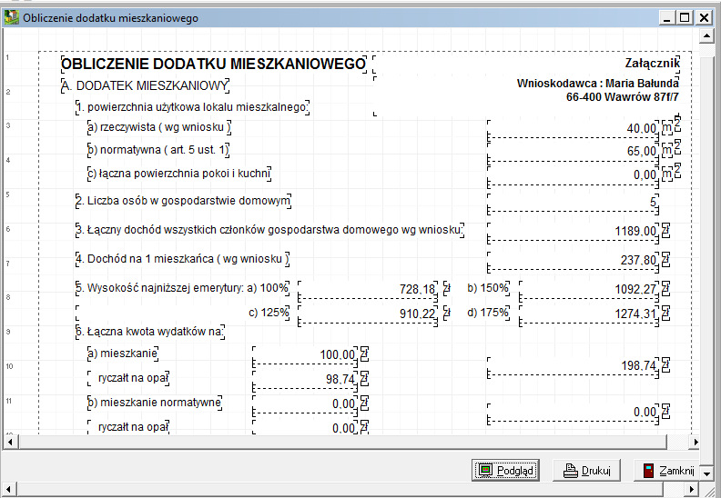
Task: Click the value 65,00 field
Action: click(573, 152)
